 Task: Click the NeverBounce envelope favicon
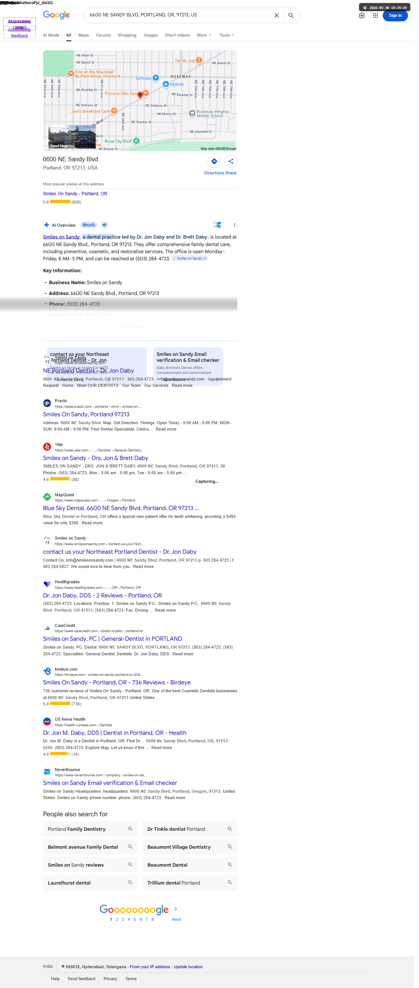point(47,772)
